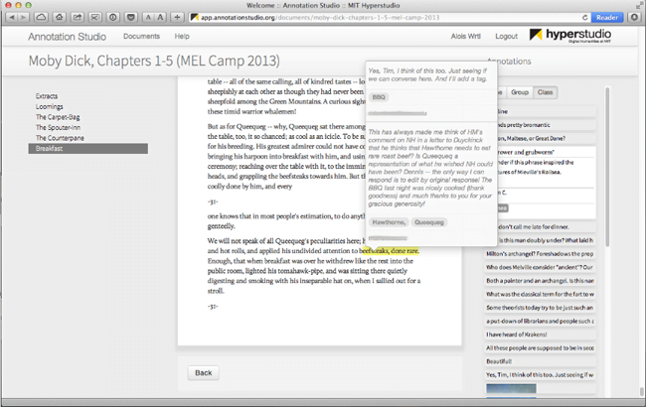Go back with the browser back arrow
This screenshot has width=646, height=407.
[12, 17]
